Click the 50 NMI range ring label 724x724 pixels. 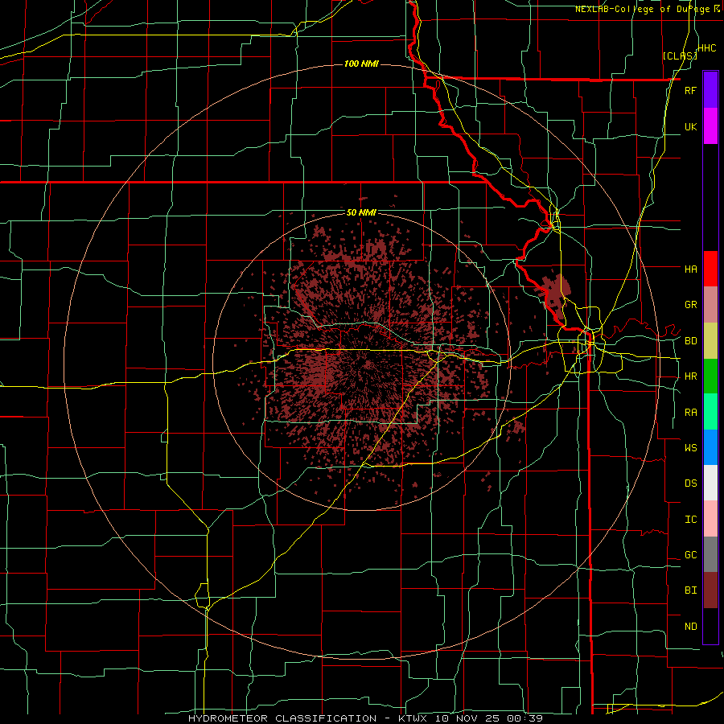(361, 213)
